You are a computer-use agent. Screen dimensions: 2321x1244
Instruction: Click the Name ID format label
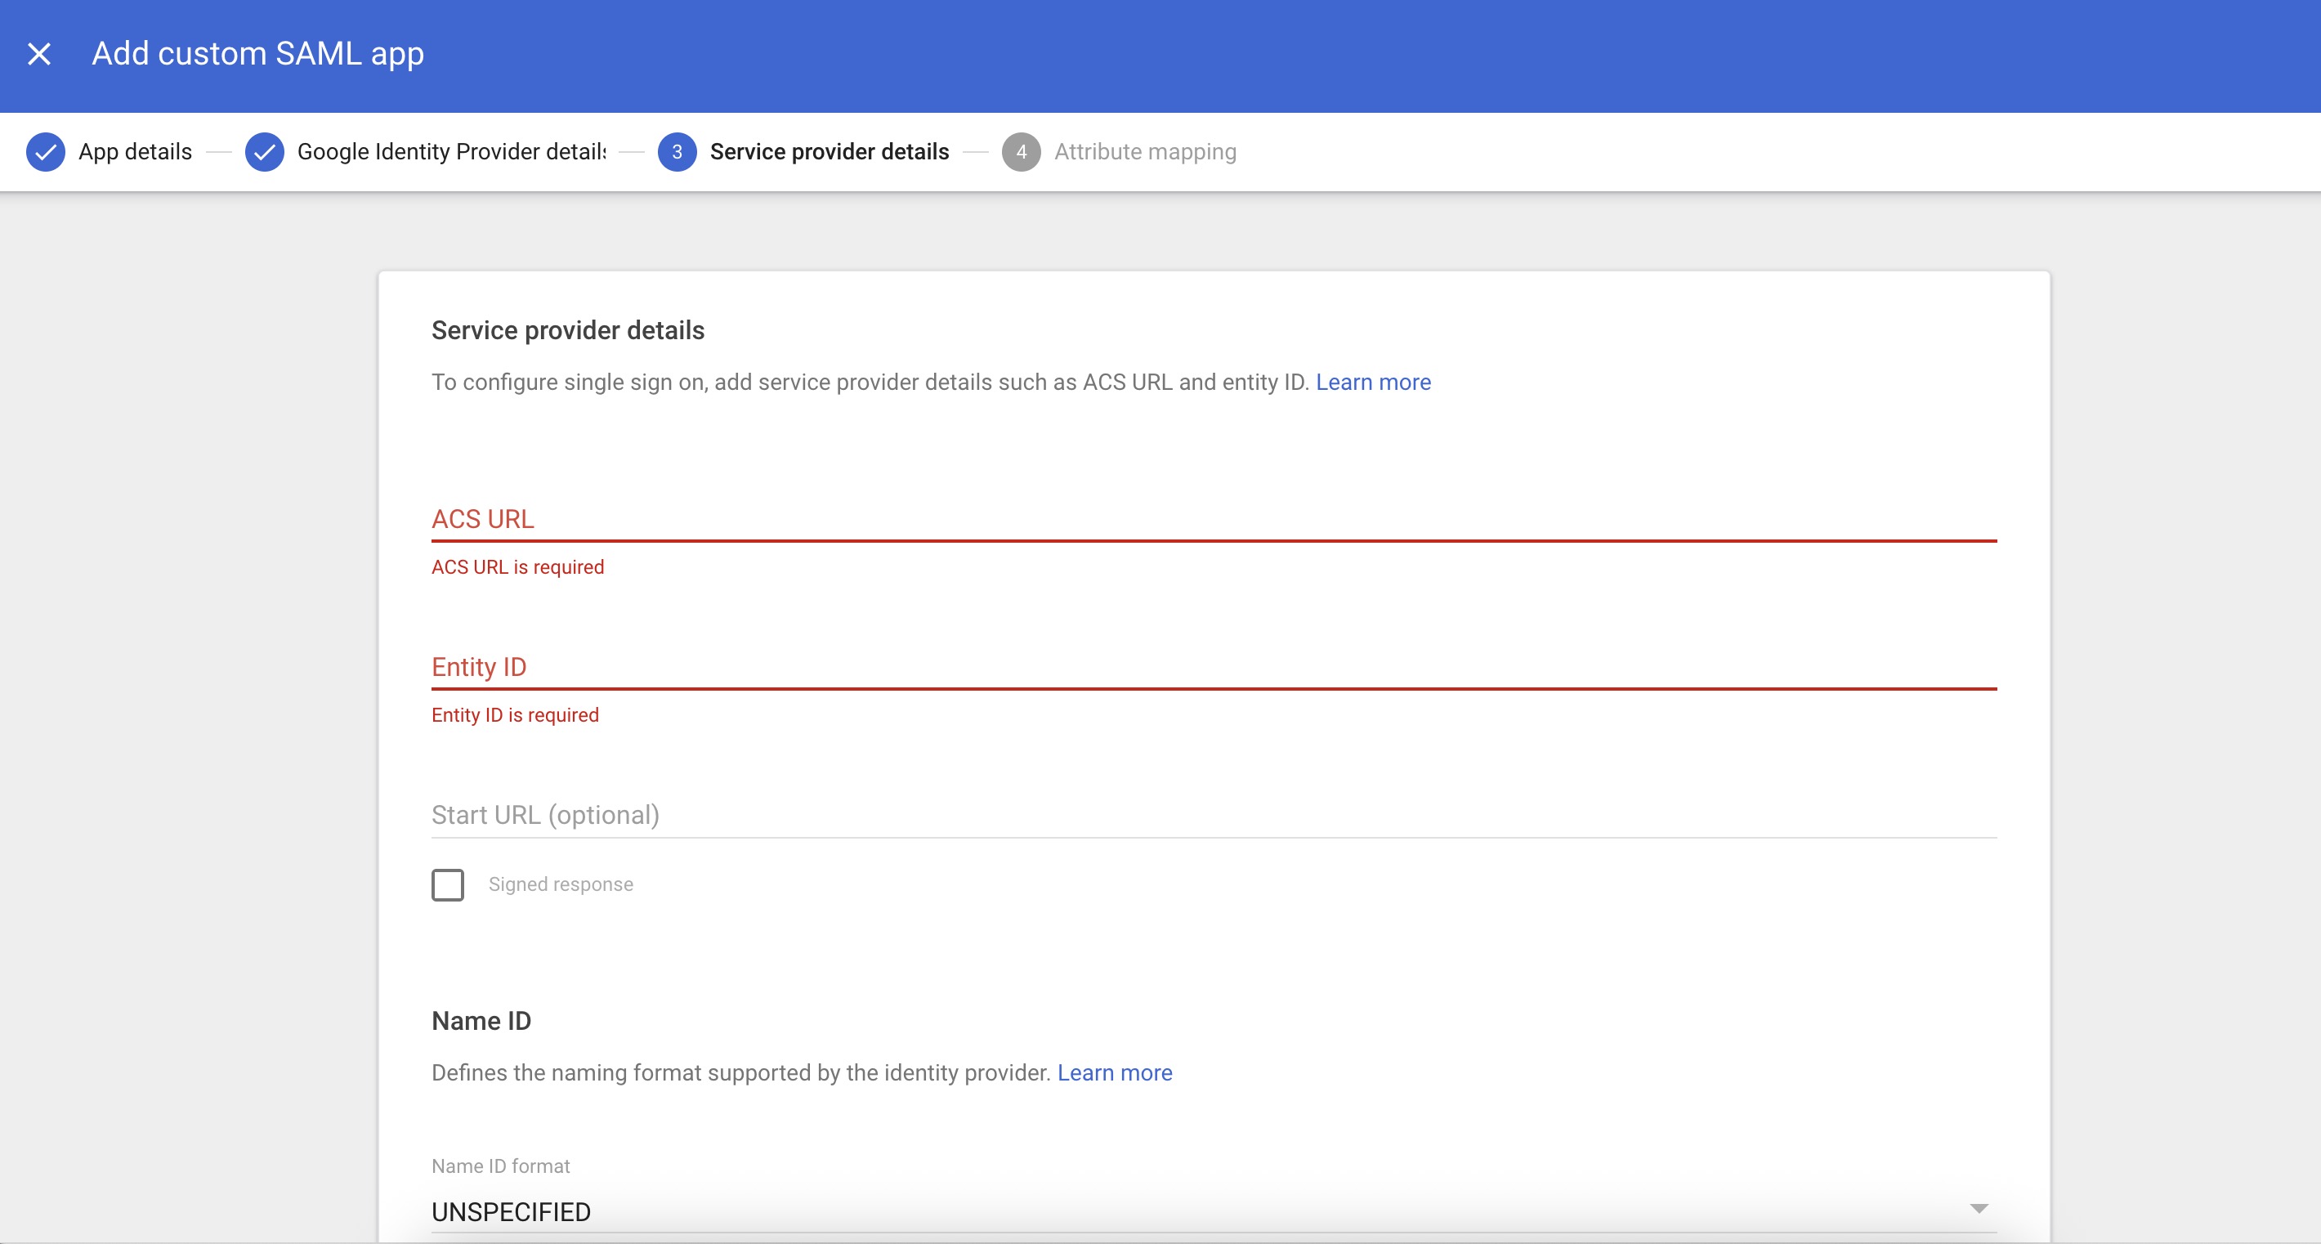[x=501, y=1166]
